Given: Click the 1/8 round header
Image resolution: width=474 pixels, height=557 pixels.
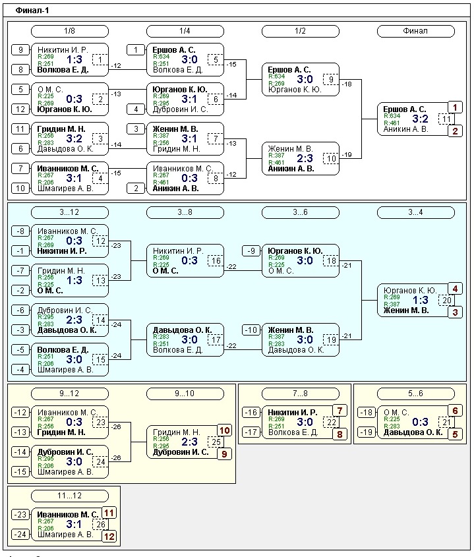Looking at the screenshot, I should point(70,31).
